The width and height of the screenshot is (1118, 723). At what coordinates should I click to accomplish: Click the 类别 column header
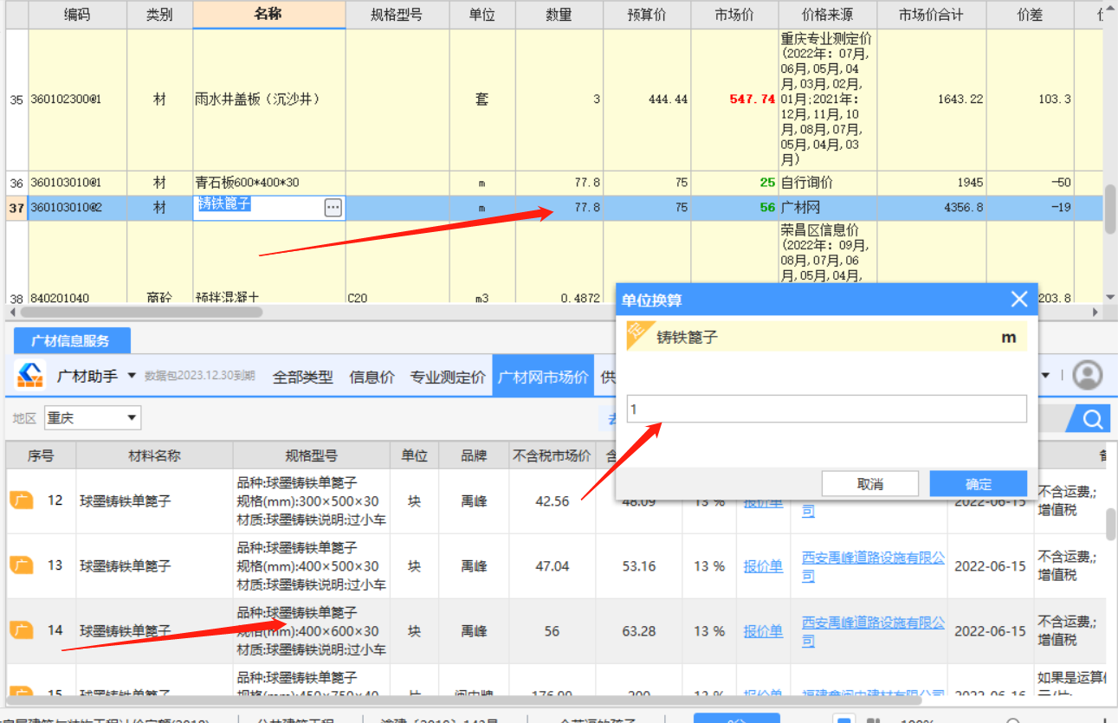coord(159,15)
